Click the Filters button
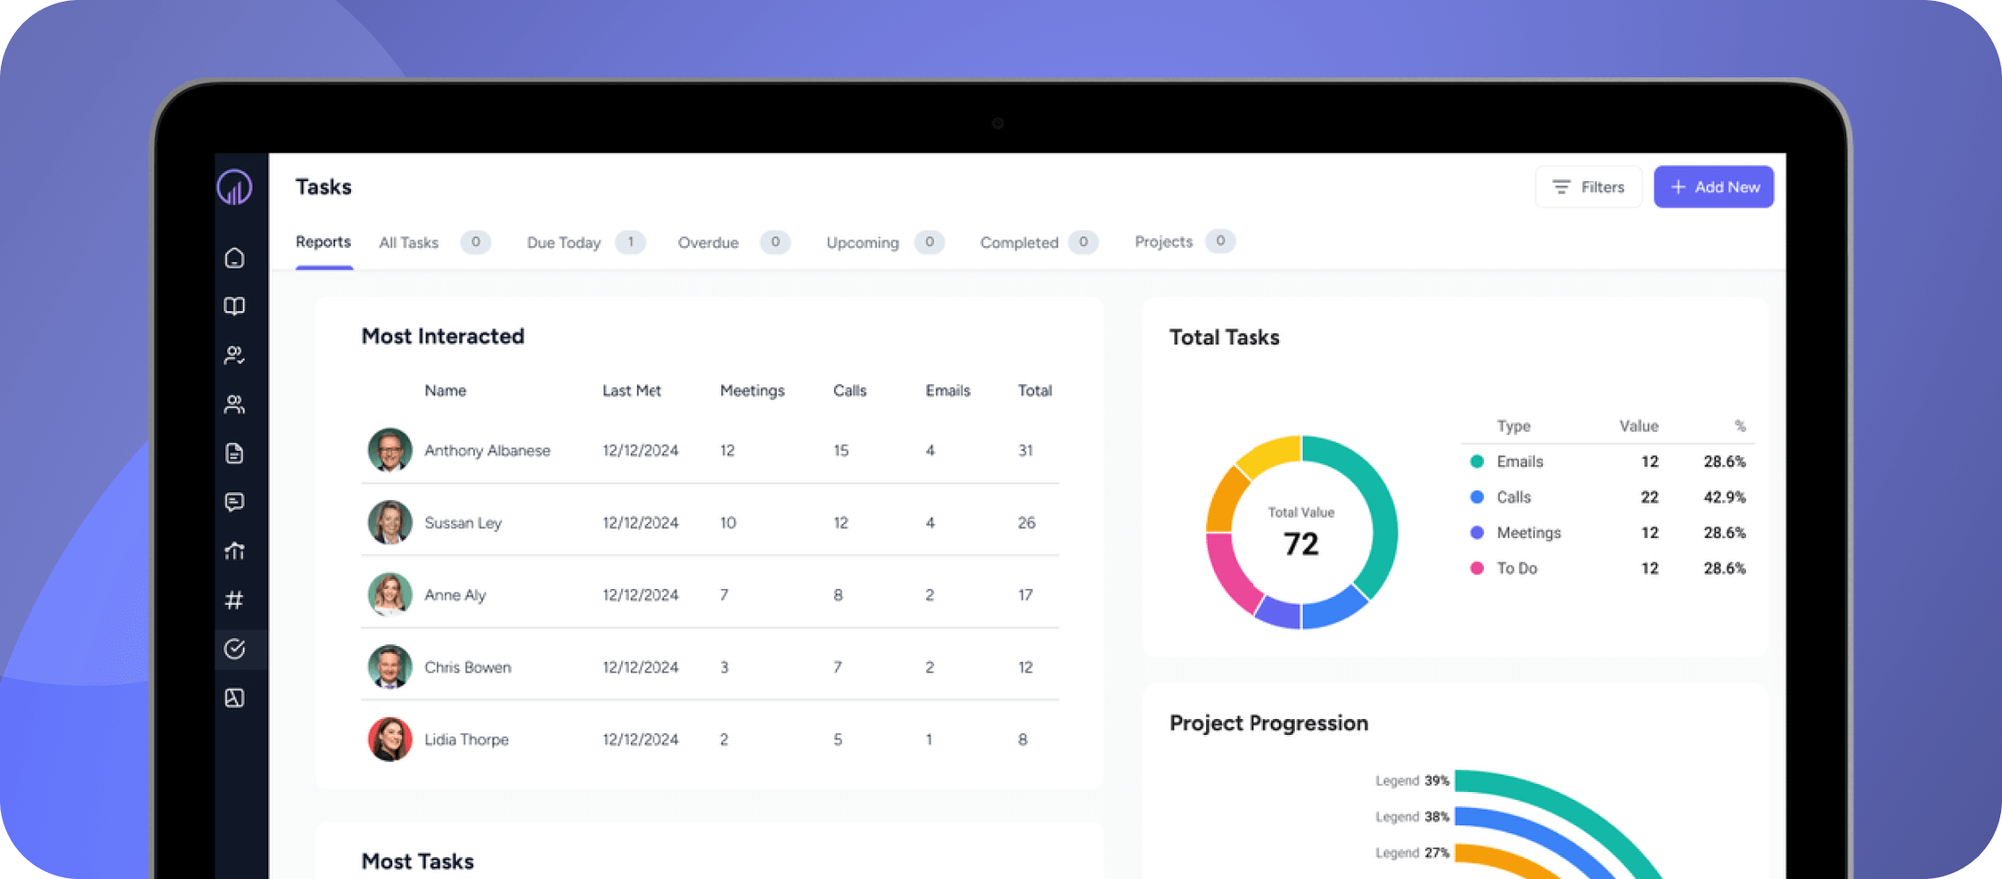 (x=1589, y=187)
